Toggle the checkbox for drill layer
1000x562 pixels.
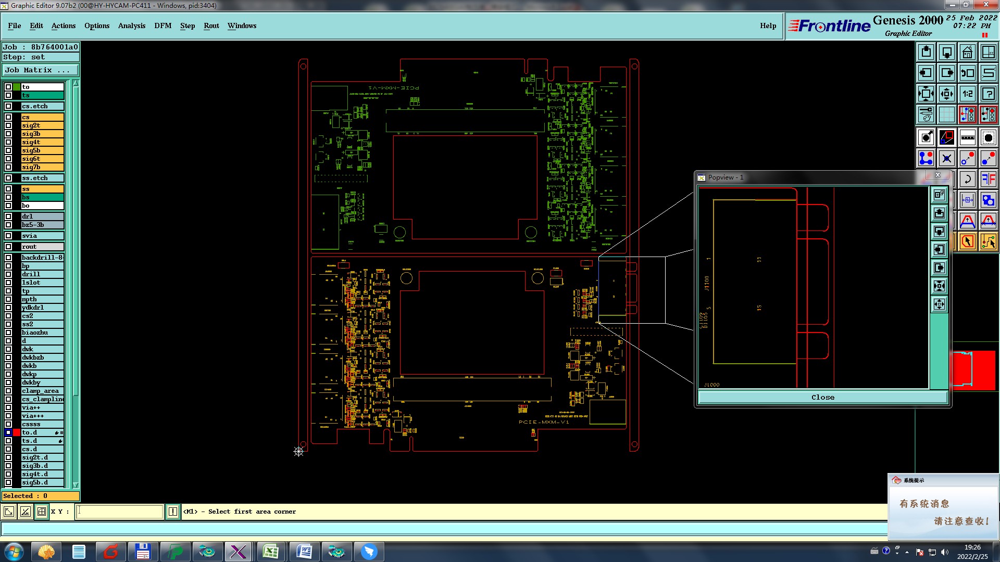[x=8, y=274]
